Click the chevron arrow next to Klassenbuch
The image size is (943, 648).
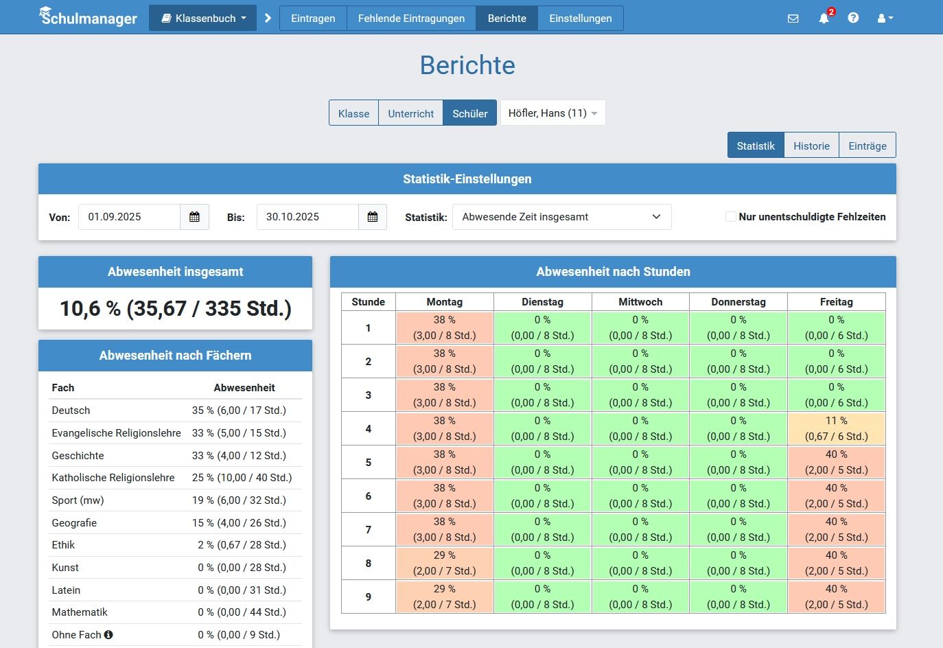click(x=268, y=19)
